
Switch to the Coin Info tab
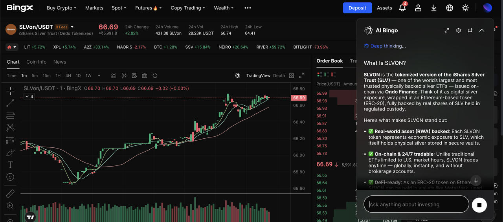click(36, 62)
